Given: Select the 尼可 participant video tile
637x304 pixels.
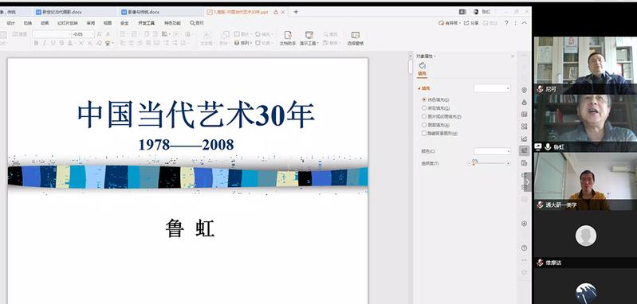Looking at the screenshot, I should click(585, 65).
